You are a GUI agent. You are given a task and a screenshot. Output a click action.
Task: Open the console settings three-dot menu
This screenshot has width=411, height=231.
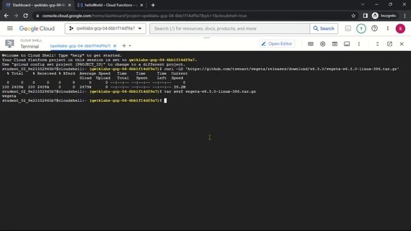[x=388, y=28]
